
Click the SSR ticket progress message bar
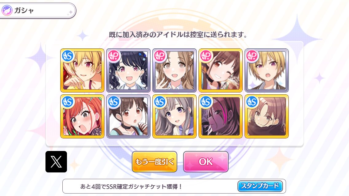click(174, 186)
